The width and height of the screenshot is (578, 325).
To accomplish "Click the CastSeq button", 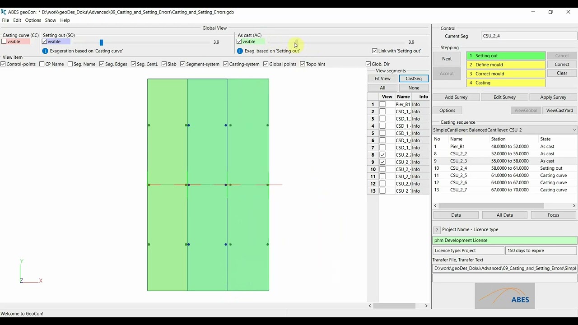I will click(414, 79).
